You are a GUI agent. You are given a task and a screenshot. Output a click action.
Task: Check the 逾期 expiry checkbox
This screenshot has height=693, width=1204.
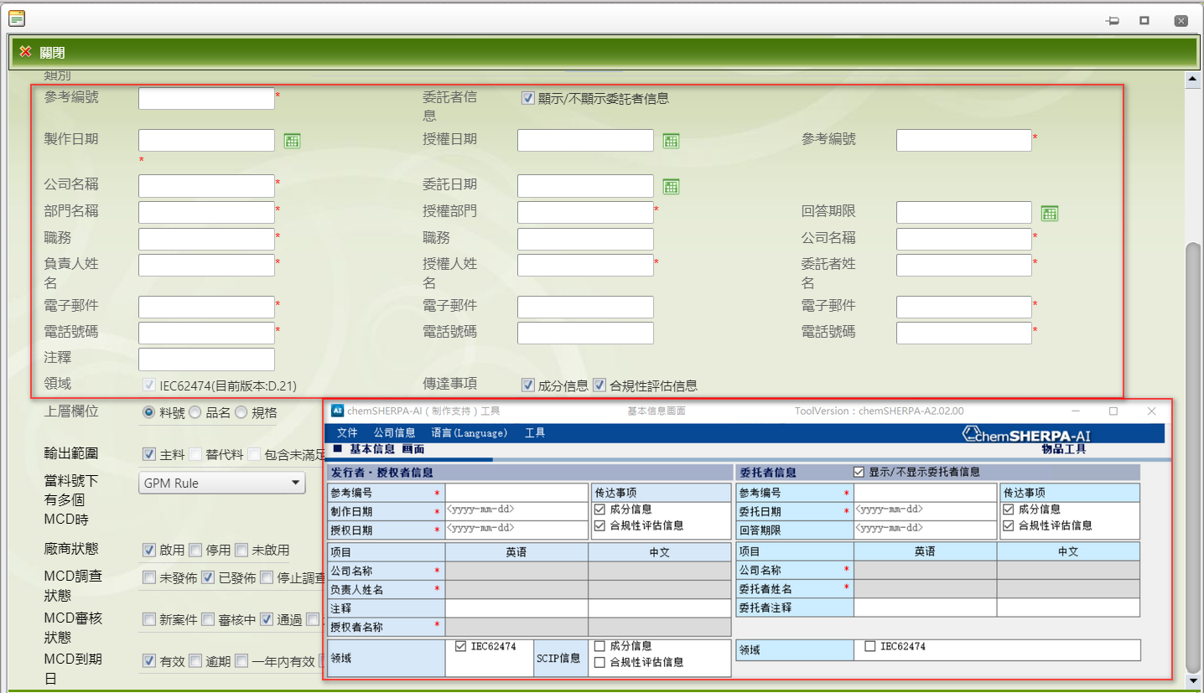[195, 661]
